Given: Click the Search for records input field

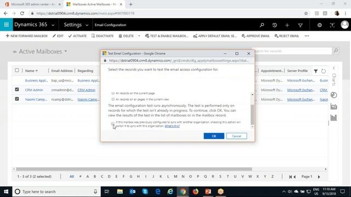Looking at the screenshot, I should (292, 51).
